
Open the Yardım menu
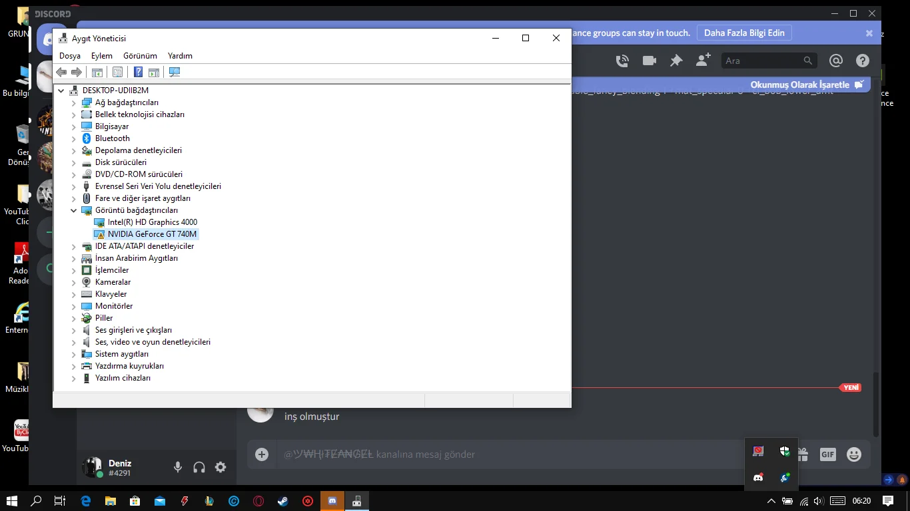coord(180,56)
